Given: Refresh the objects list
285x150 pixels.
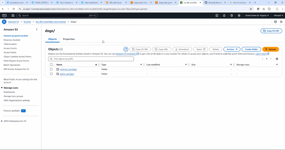Looking at the screenshot, I should coord(126,49).
